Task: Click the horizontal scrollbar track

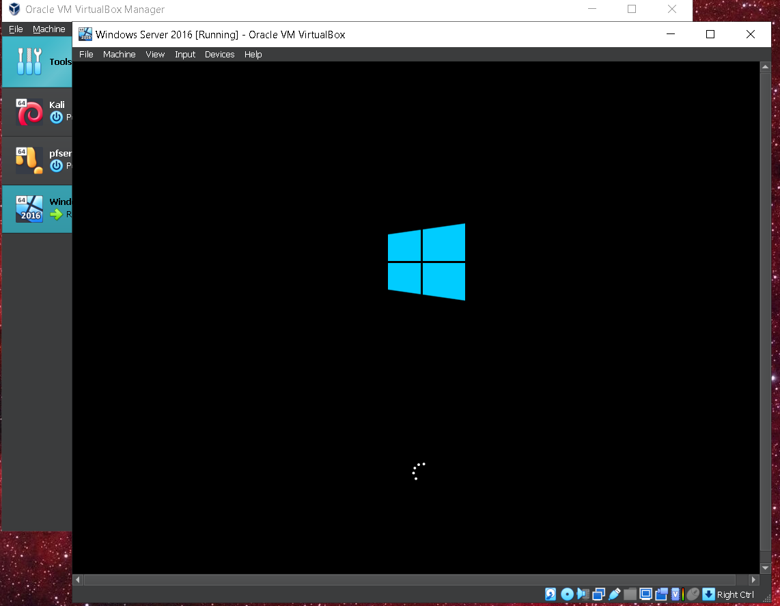Action: (410, 579)
